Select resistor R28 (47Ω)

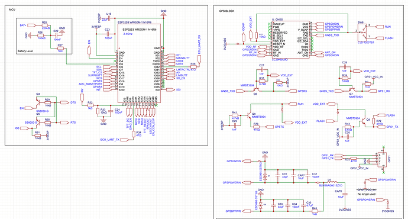tap(193, 67)
